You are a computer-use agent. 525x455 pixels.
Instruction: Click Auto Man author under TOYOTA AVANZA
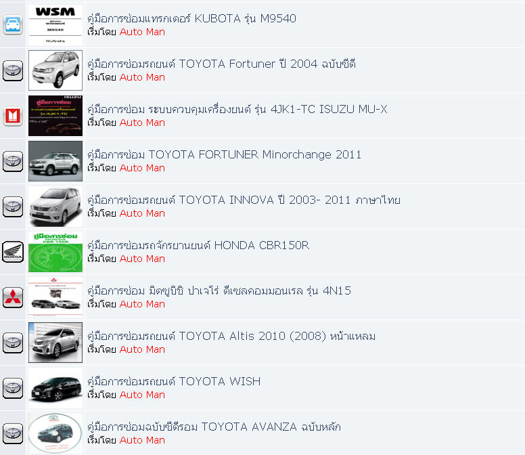click(x=142, y=440)
